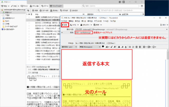
Task: Toggle star on second message in list
Action: (x=29, y=20)
